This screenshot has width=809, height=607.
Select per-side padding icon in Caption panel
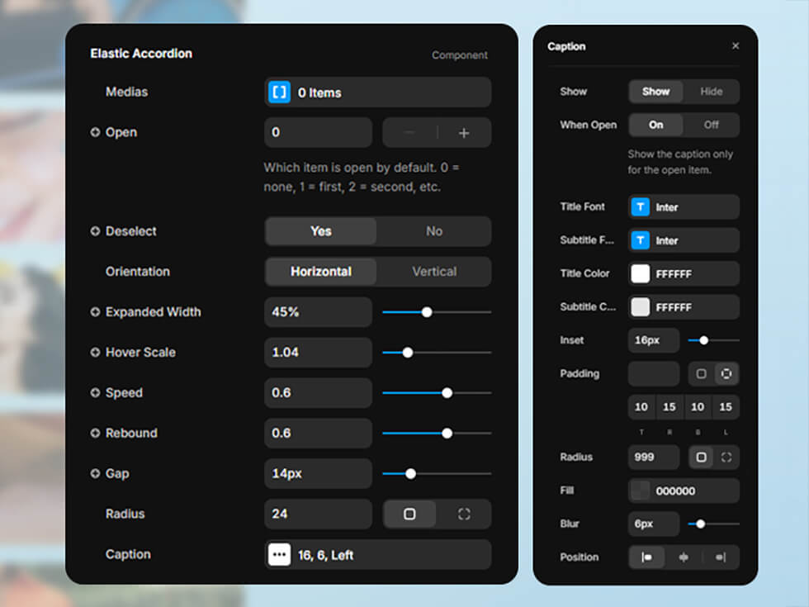[726, 373]
